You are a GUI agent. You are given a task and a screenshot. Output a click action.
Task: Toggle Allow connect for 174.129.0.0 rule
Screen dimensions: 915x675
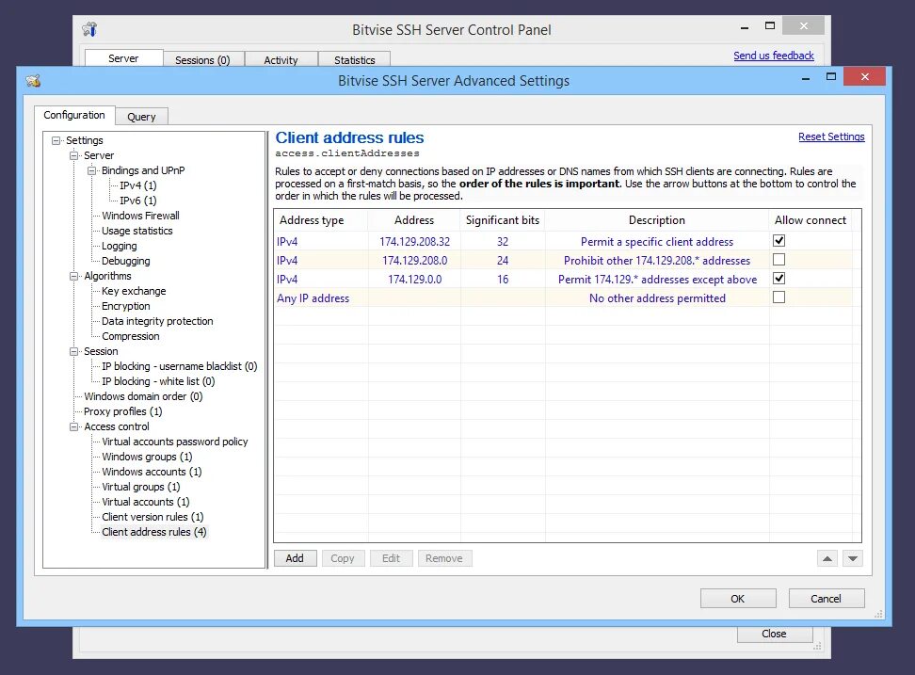[x=779, y=279]
